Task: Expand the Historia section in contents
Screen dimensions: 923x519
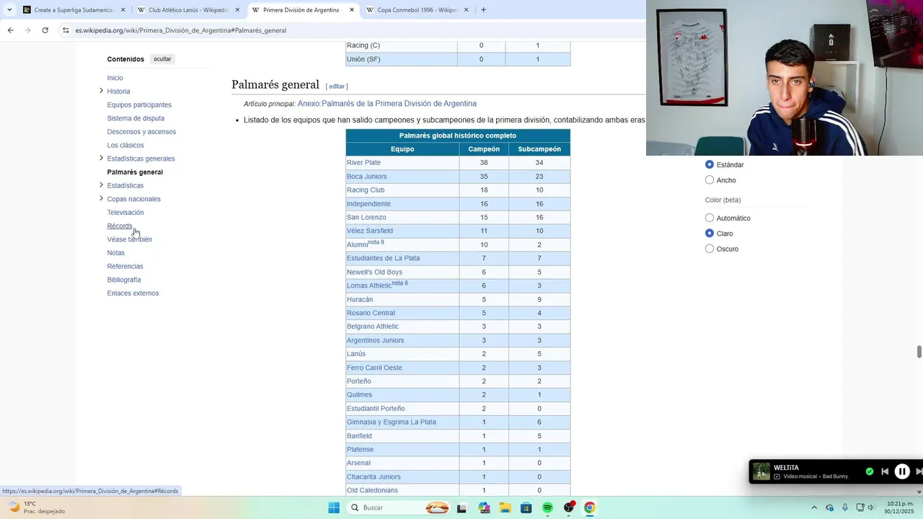Action: point(101,91)
